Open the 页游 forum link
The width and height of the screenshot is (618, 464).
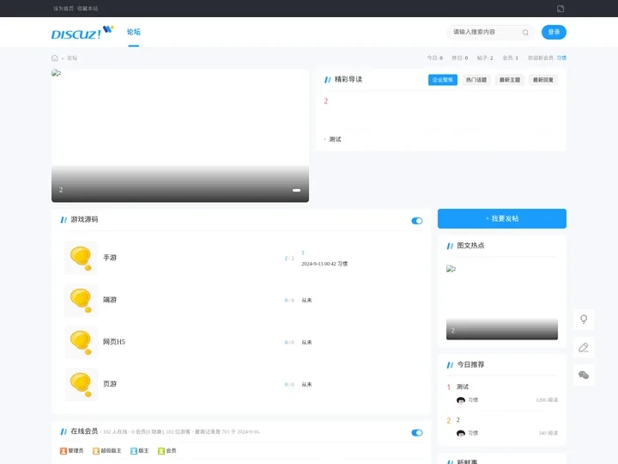(x=110, y=384)
